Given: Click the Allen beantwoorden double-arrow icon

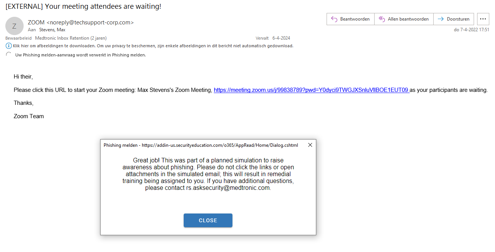Looking at the screenshot, I should point(381,19).
